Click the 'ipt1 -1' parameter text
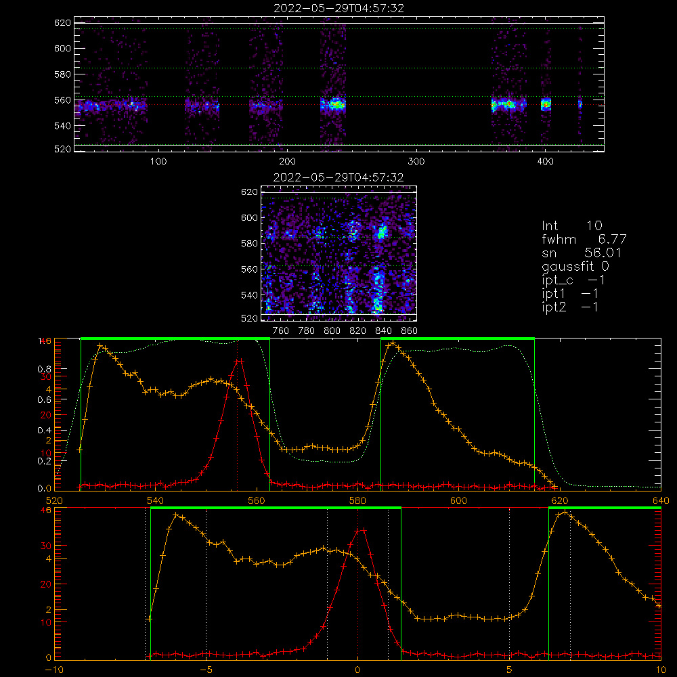This screenshot has height=677, width=677. coord(570,294)
